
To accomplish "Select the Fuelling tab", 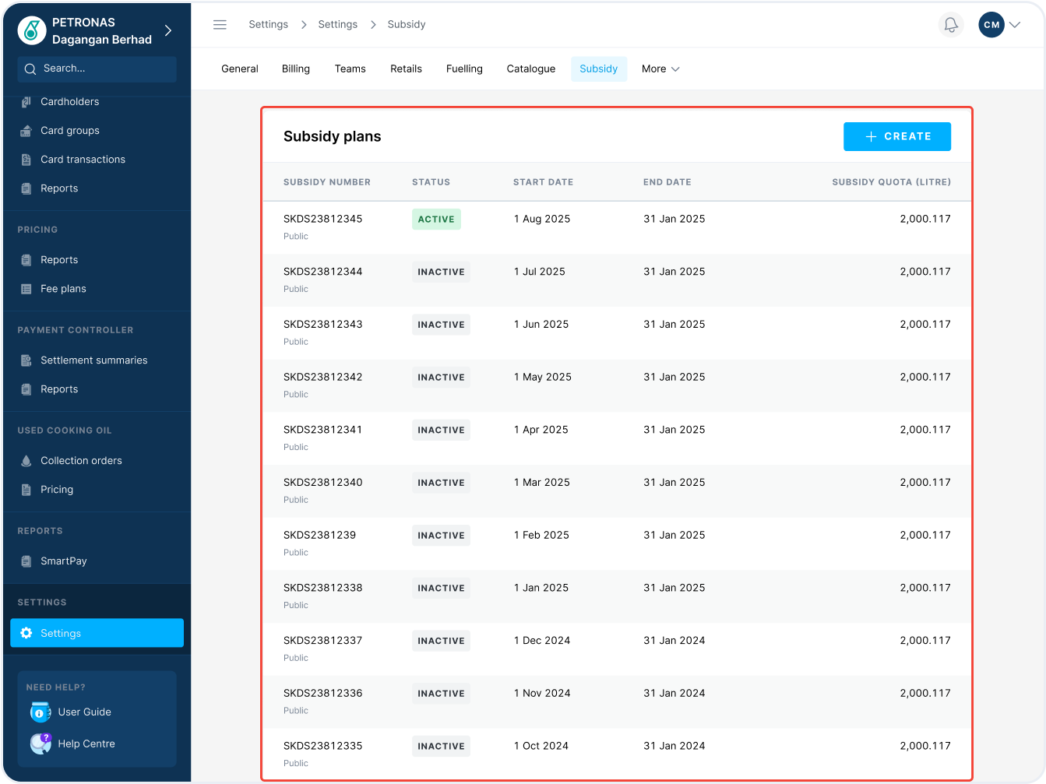I will coord(464,69).
